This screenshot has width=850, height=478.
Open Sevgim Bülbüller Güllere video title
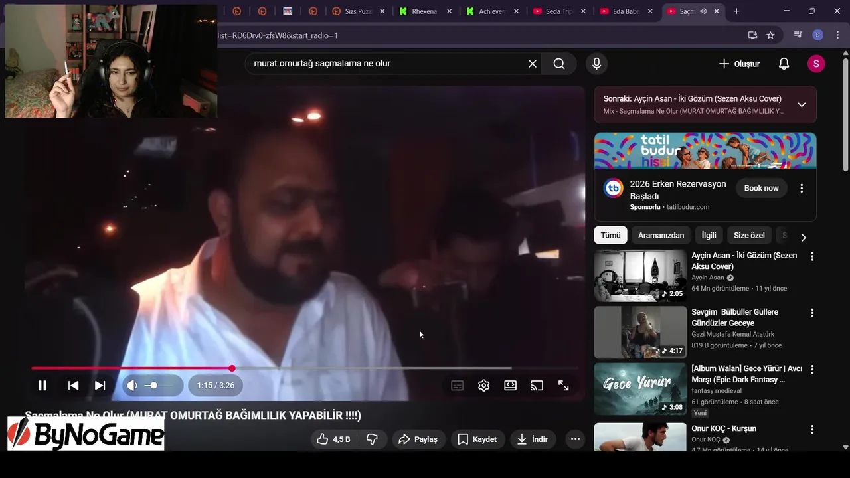click(x=734, y=317)
